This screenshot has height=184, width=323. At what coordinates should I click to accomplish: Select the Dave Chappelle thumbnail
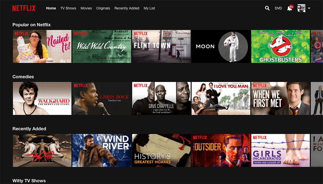tap(161, 98)
